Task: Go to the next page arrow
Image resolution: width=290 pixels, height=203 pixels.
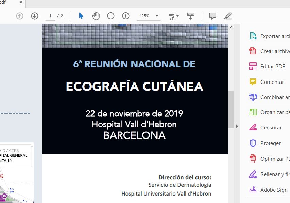Action: pyautogui.click(x=35, y=16)
